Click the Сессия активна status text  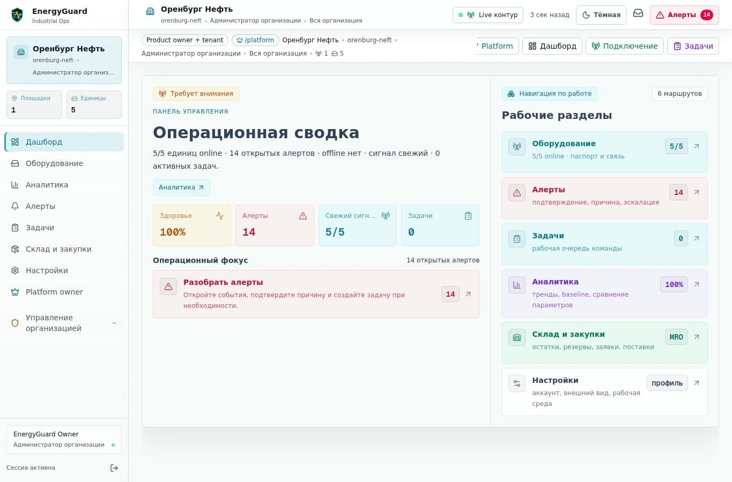(31, 468)
